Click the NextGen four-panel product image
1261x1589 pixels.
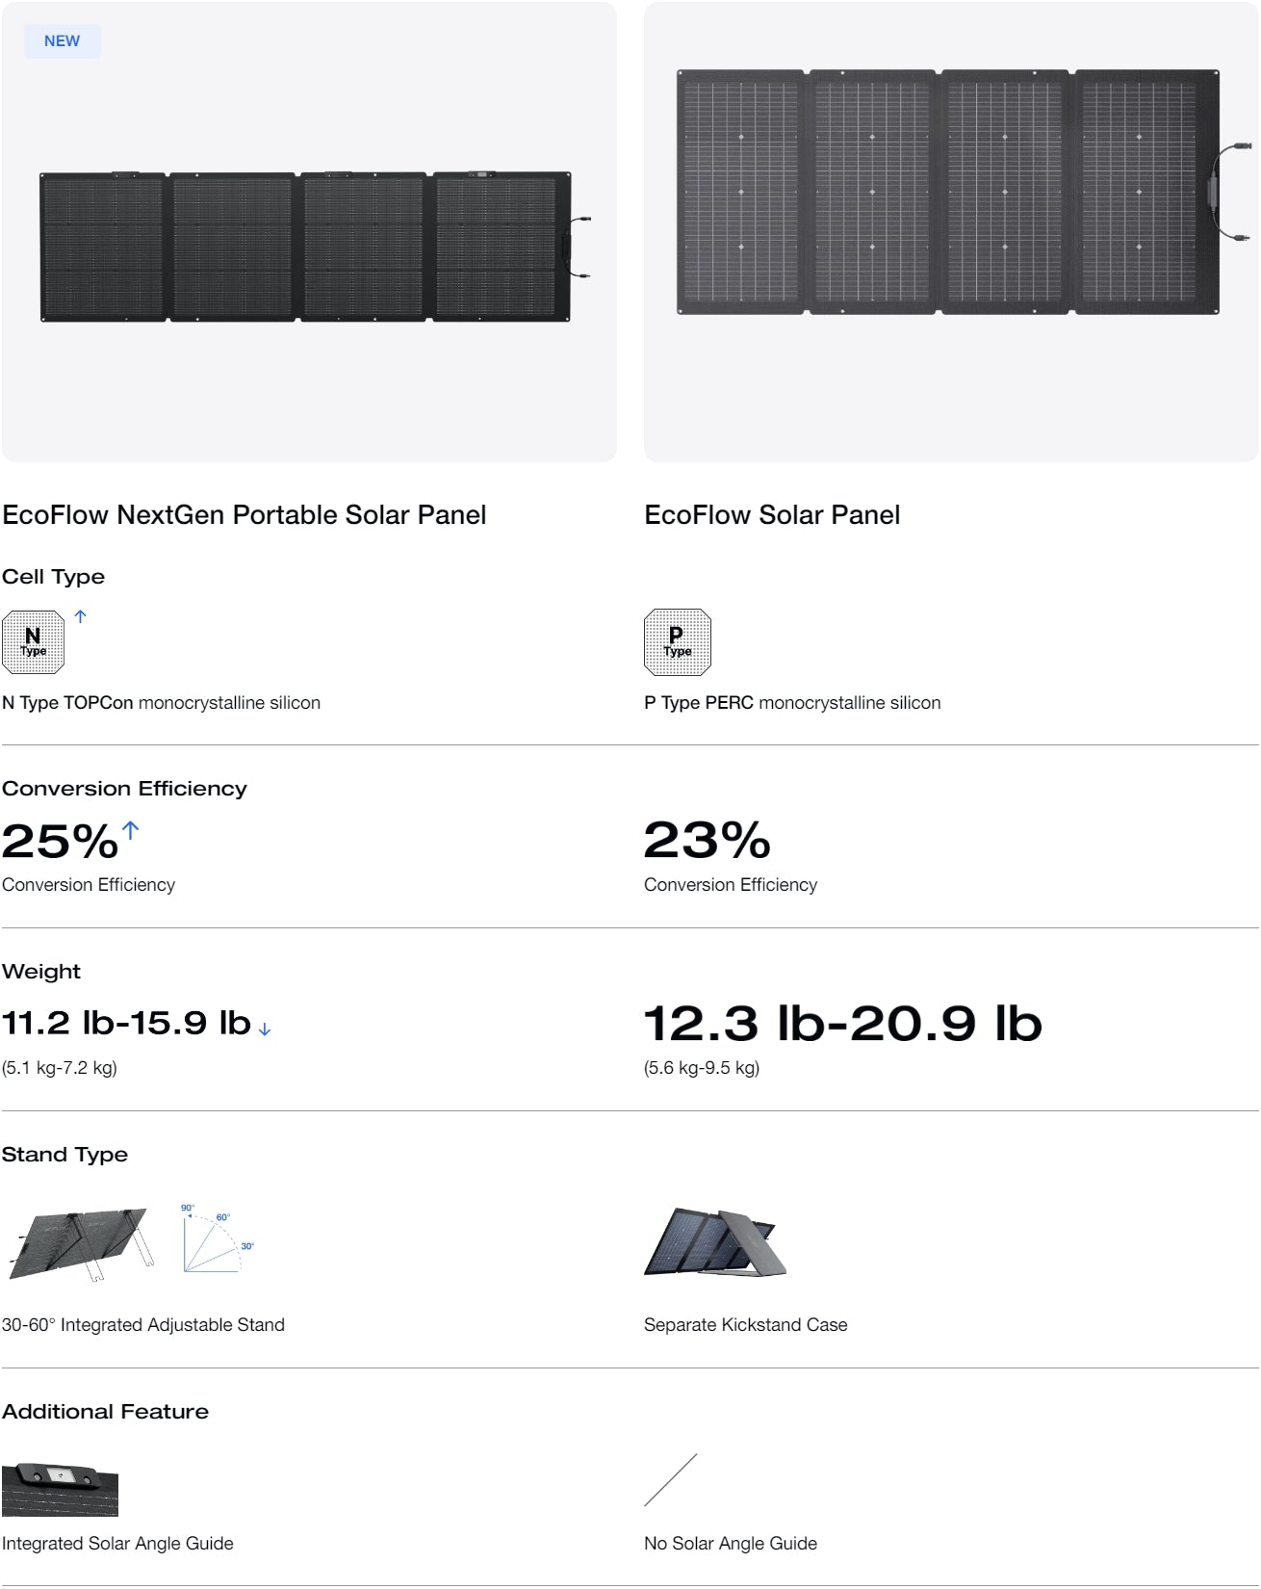308,247
